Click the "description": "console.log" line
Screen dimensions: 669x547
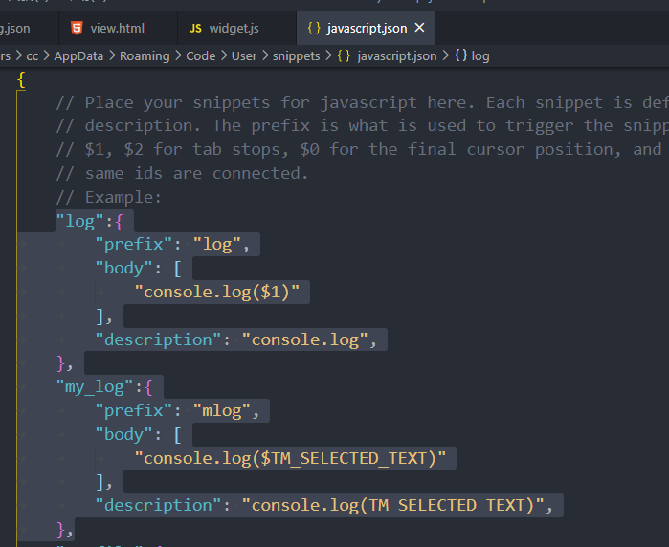click(x=236, y=339)
